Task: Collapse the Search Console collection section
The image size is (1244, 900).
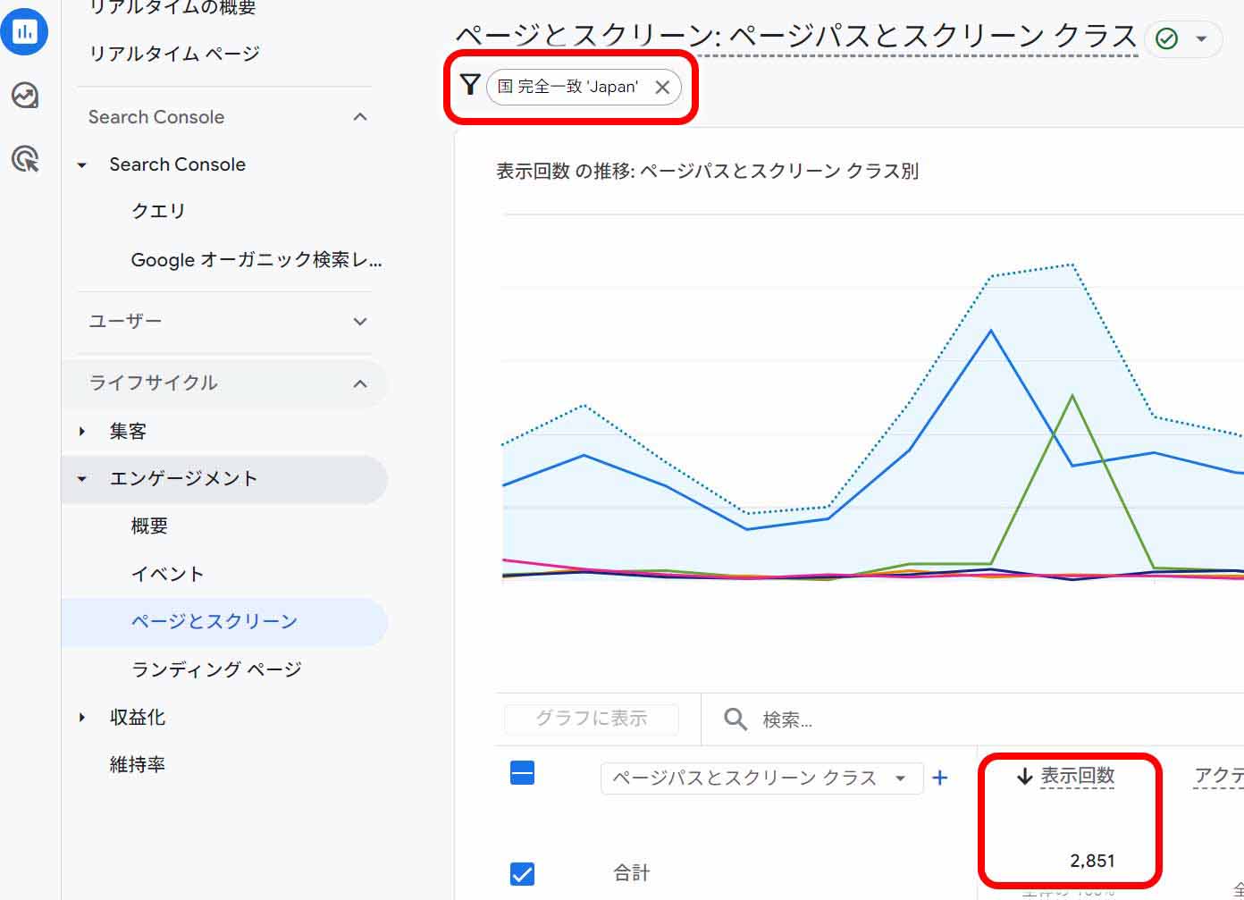Action: click(x=360, y=117)
